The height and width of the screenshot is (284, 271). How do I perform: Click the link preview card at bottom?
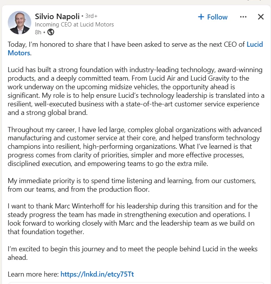[135, 283]
